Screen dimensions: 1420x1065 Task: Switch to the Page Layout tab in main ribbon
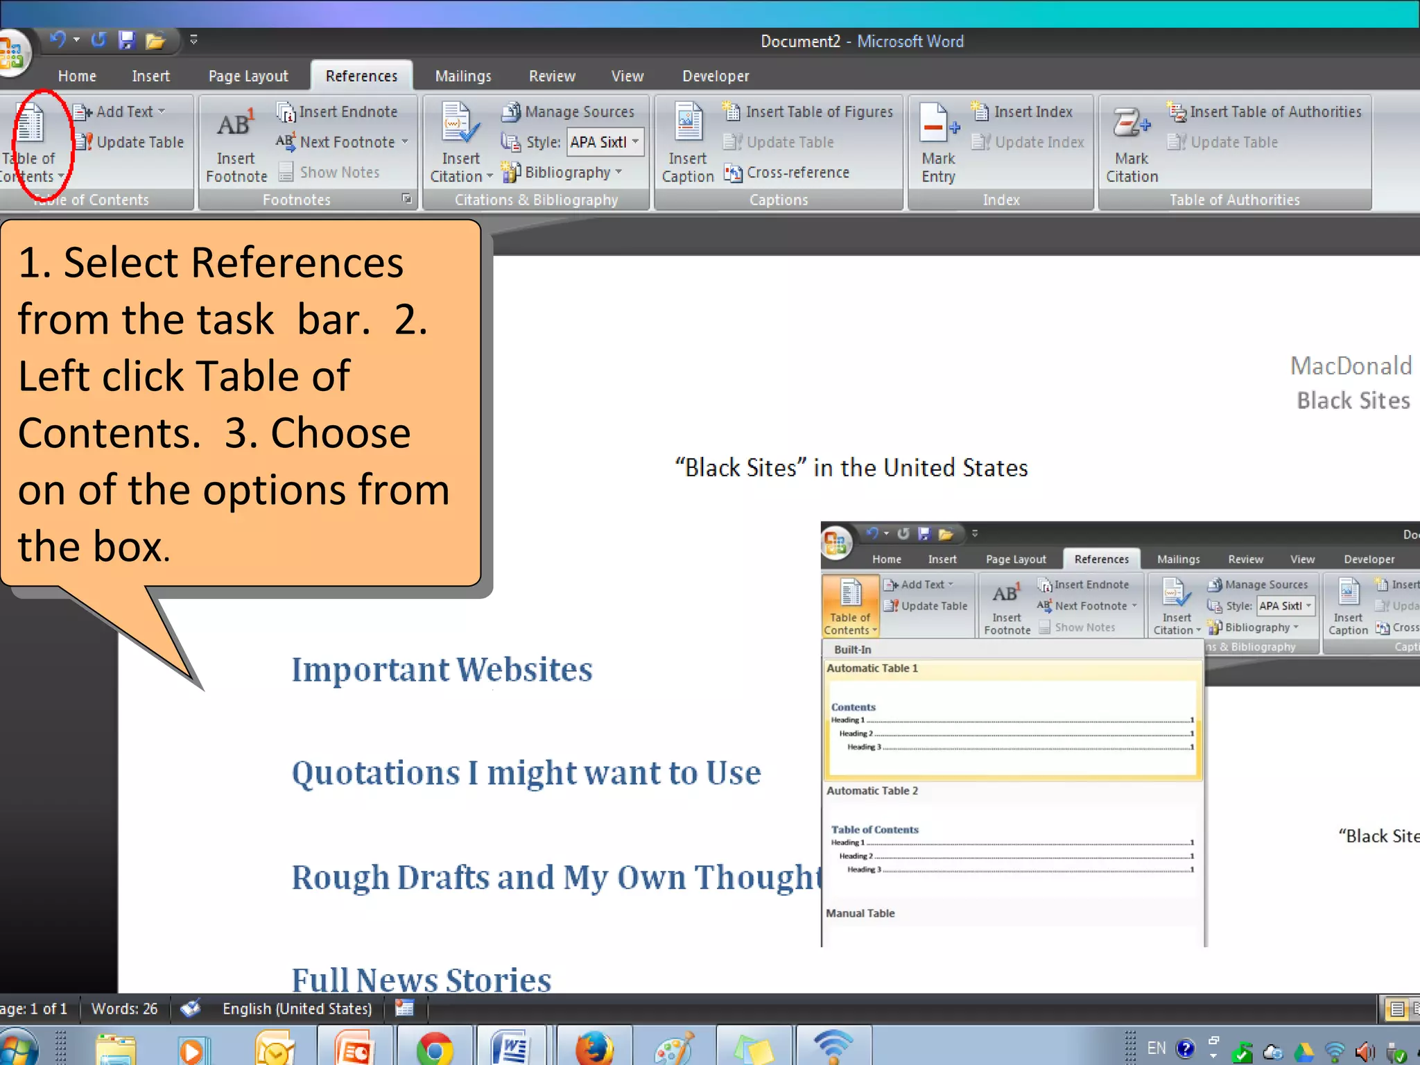(x=248, y=76)
